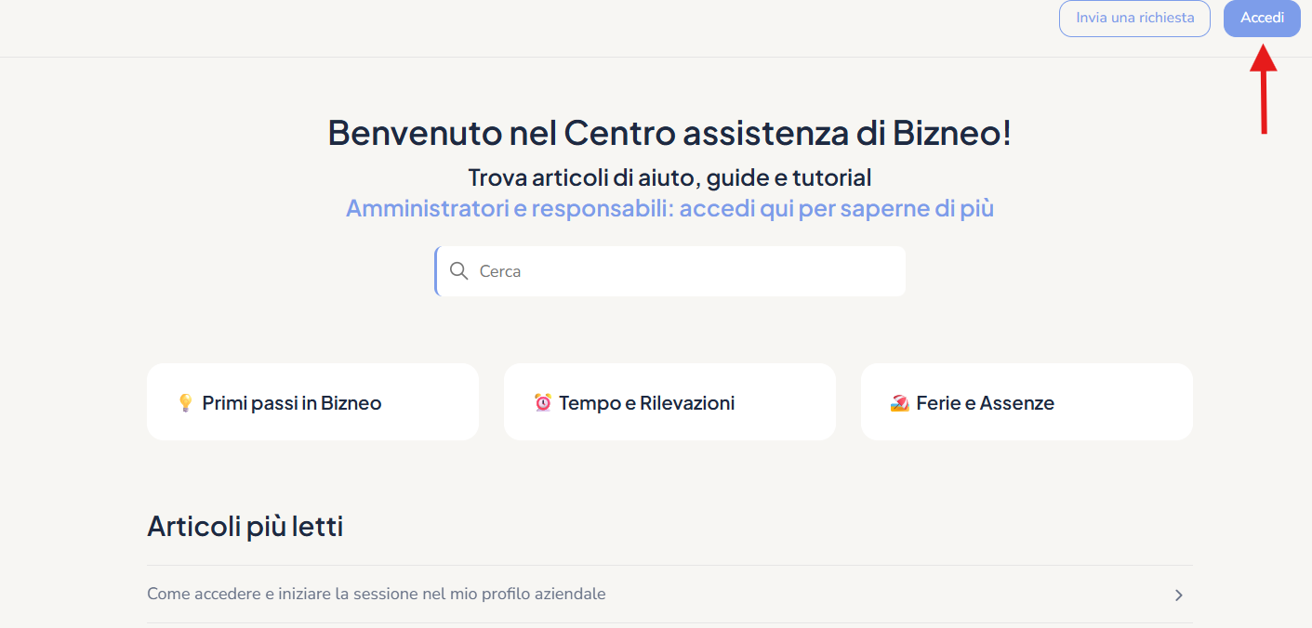Expand the first article using its chevron arrow

click(x=1178, y=595)
